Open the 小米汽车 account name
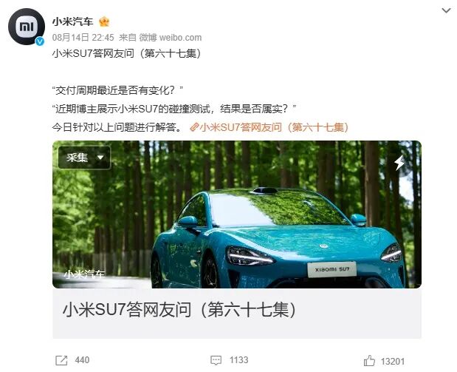Image resolution: width=457 pixels, height=372 pixels. [x=72, y=21]
